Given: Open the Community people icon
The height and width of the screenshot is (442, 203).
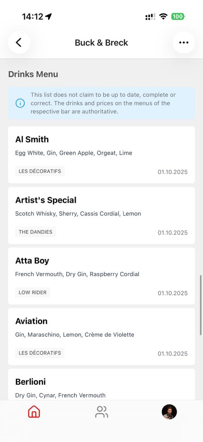Looking at the screenshot, I should (x=101, y=412).
